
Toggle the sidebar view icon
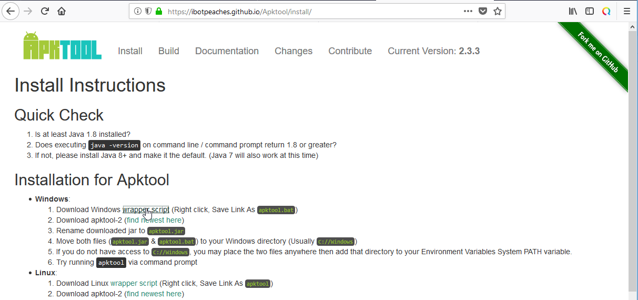[590, 11]
